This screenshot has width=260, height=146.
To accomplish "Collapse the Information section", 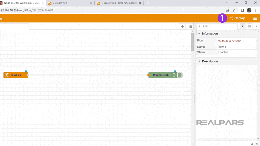I will pyautogui.click(x=199, y=34).
